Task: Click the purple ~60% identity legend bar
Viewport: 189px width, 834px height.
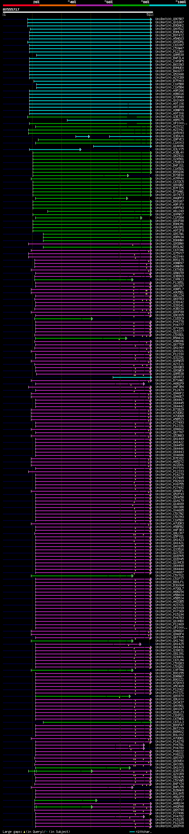Action: coord(94,5)
